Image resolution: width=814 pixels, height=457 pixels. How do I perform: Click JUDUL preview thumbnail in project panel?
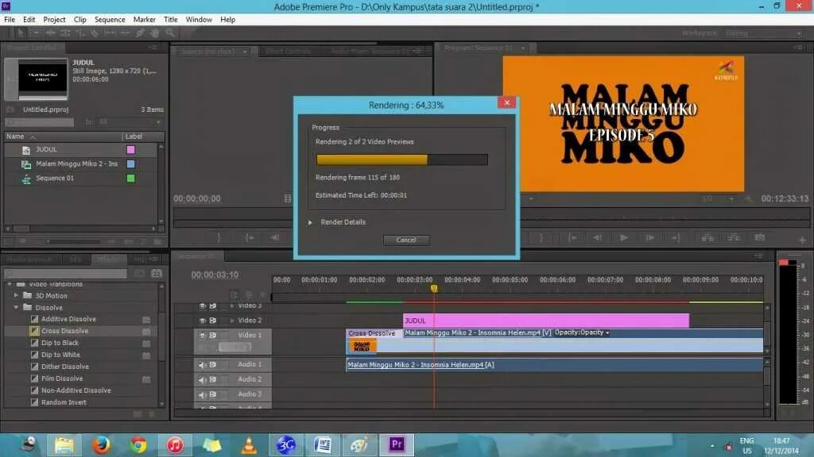(43, 78)
